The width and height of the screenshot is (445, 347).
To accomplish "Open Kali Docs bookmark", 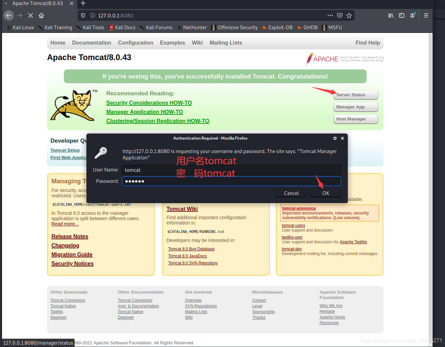I will (122, 28).
